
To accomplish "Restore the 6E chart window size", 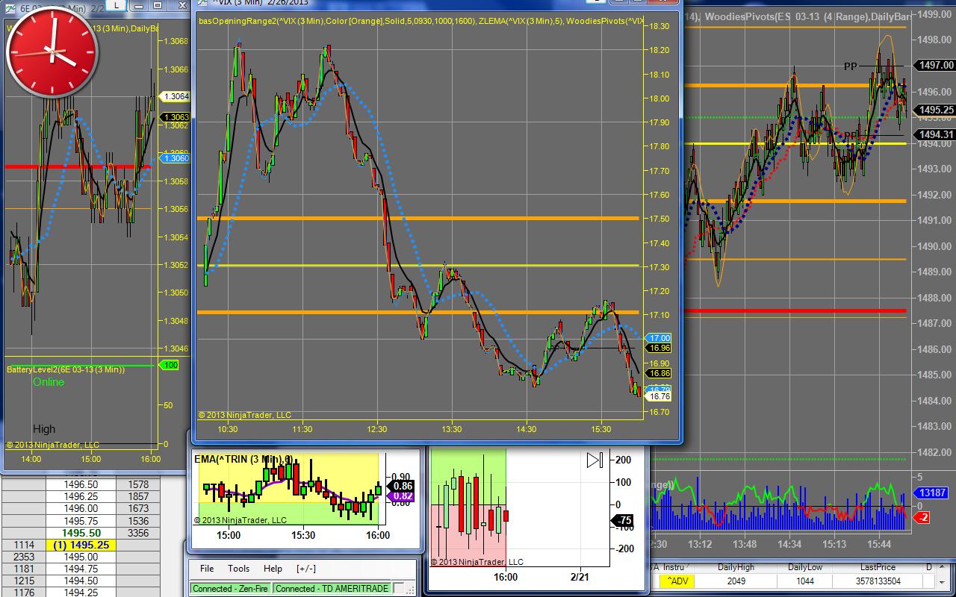I will [158, 4].
